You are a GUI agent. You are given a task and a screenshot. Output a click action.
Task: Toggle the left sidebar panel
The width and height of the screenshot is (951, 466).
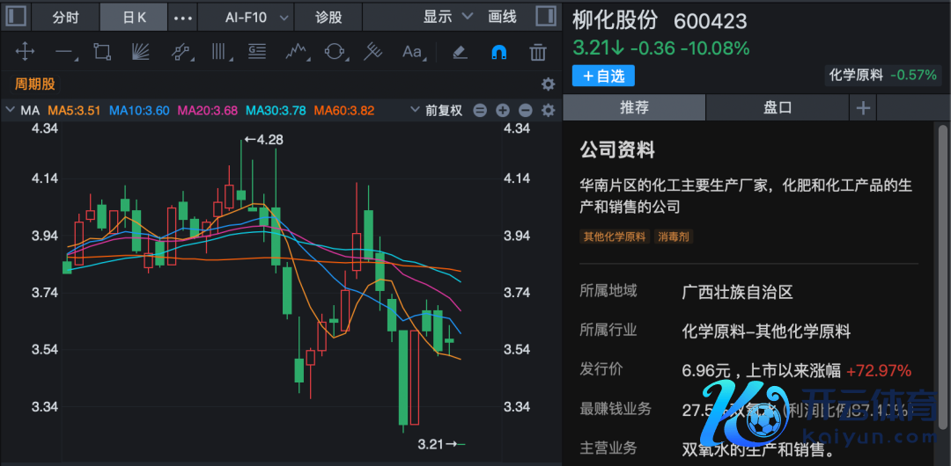click(16, 17)
